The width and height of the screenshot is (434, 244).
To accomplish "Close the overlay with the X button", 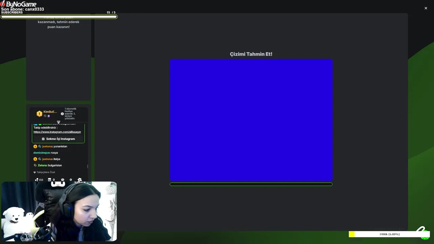I will pyautogui.click(x=426, y=8).
